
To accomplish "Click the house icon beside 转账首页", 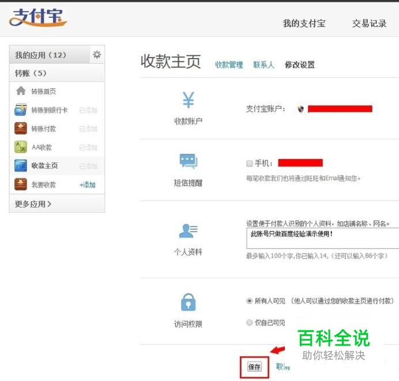I will tap(21, 91).
